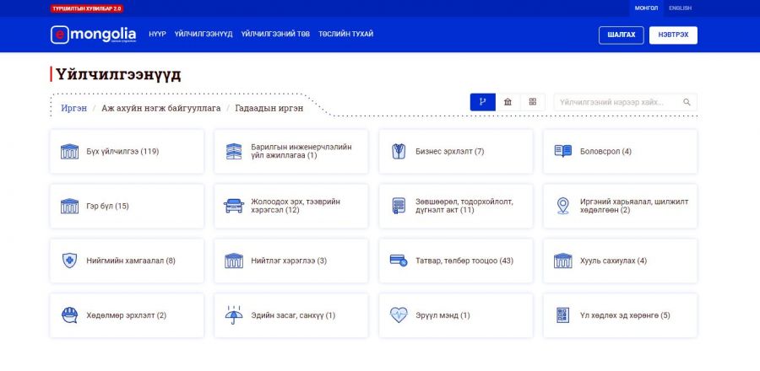Switch language to English
760x371 pixels.
[680, 8]
